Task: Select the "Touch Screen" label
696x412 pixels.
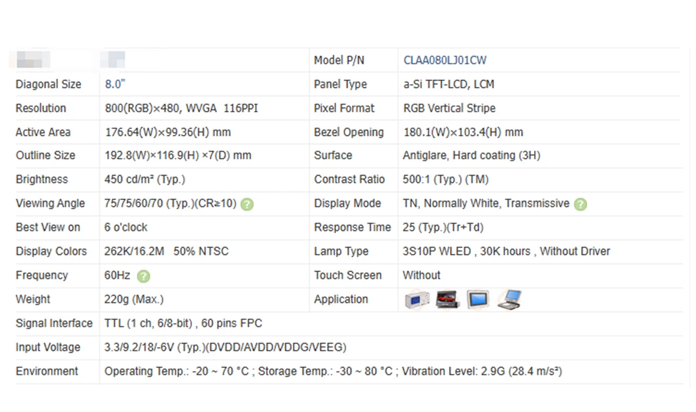Action: pos(347,275)
